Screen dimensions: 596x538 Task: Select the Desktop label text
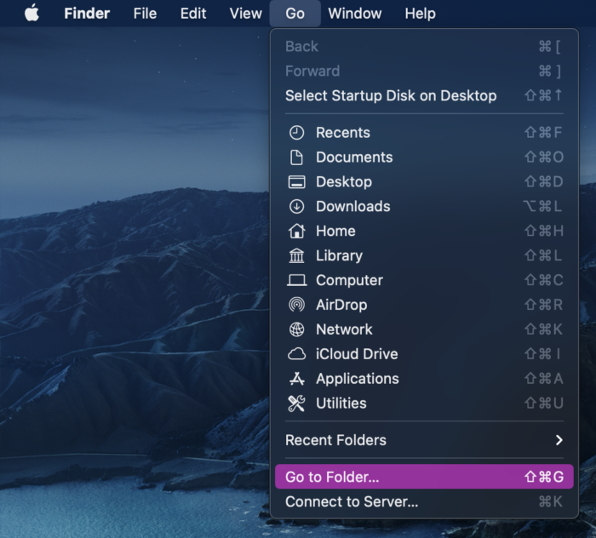[x=344, y=182]
